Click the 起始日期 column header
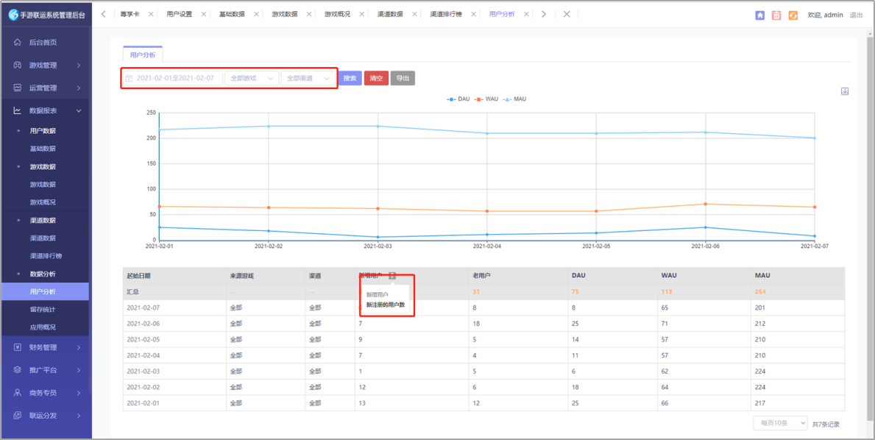Image resolution: width=875 pixels, height=440 pixels. pos(138,275)
